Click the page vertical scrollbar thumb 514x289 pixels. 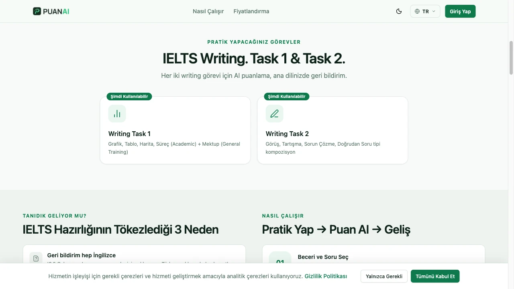tap(511, 57)
